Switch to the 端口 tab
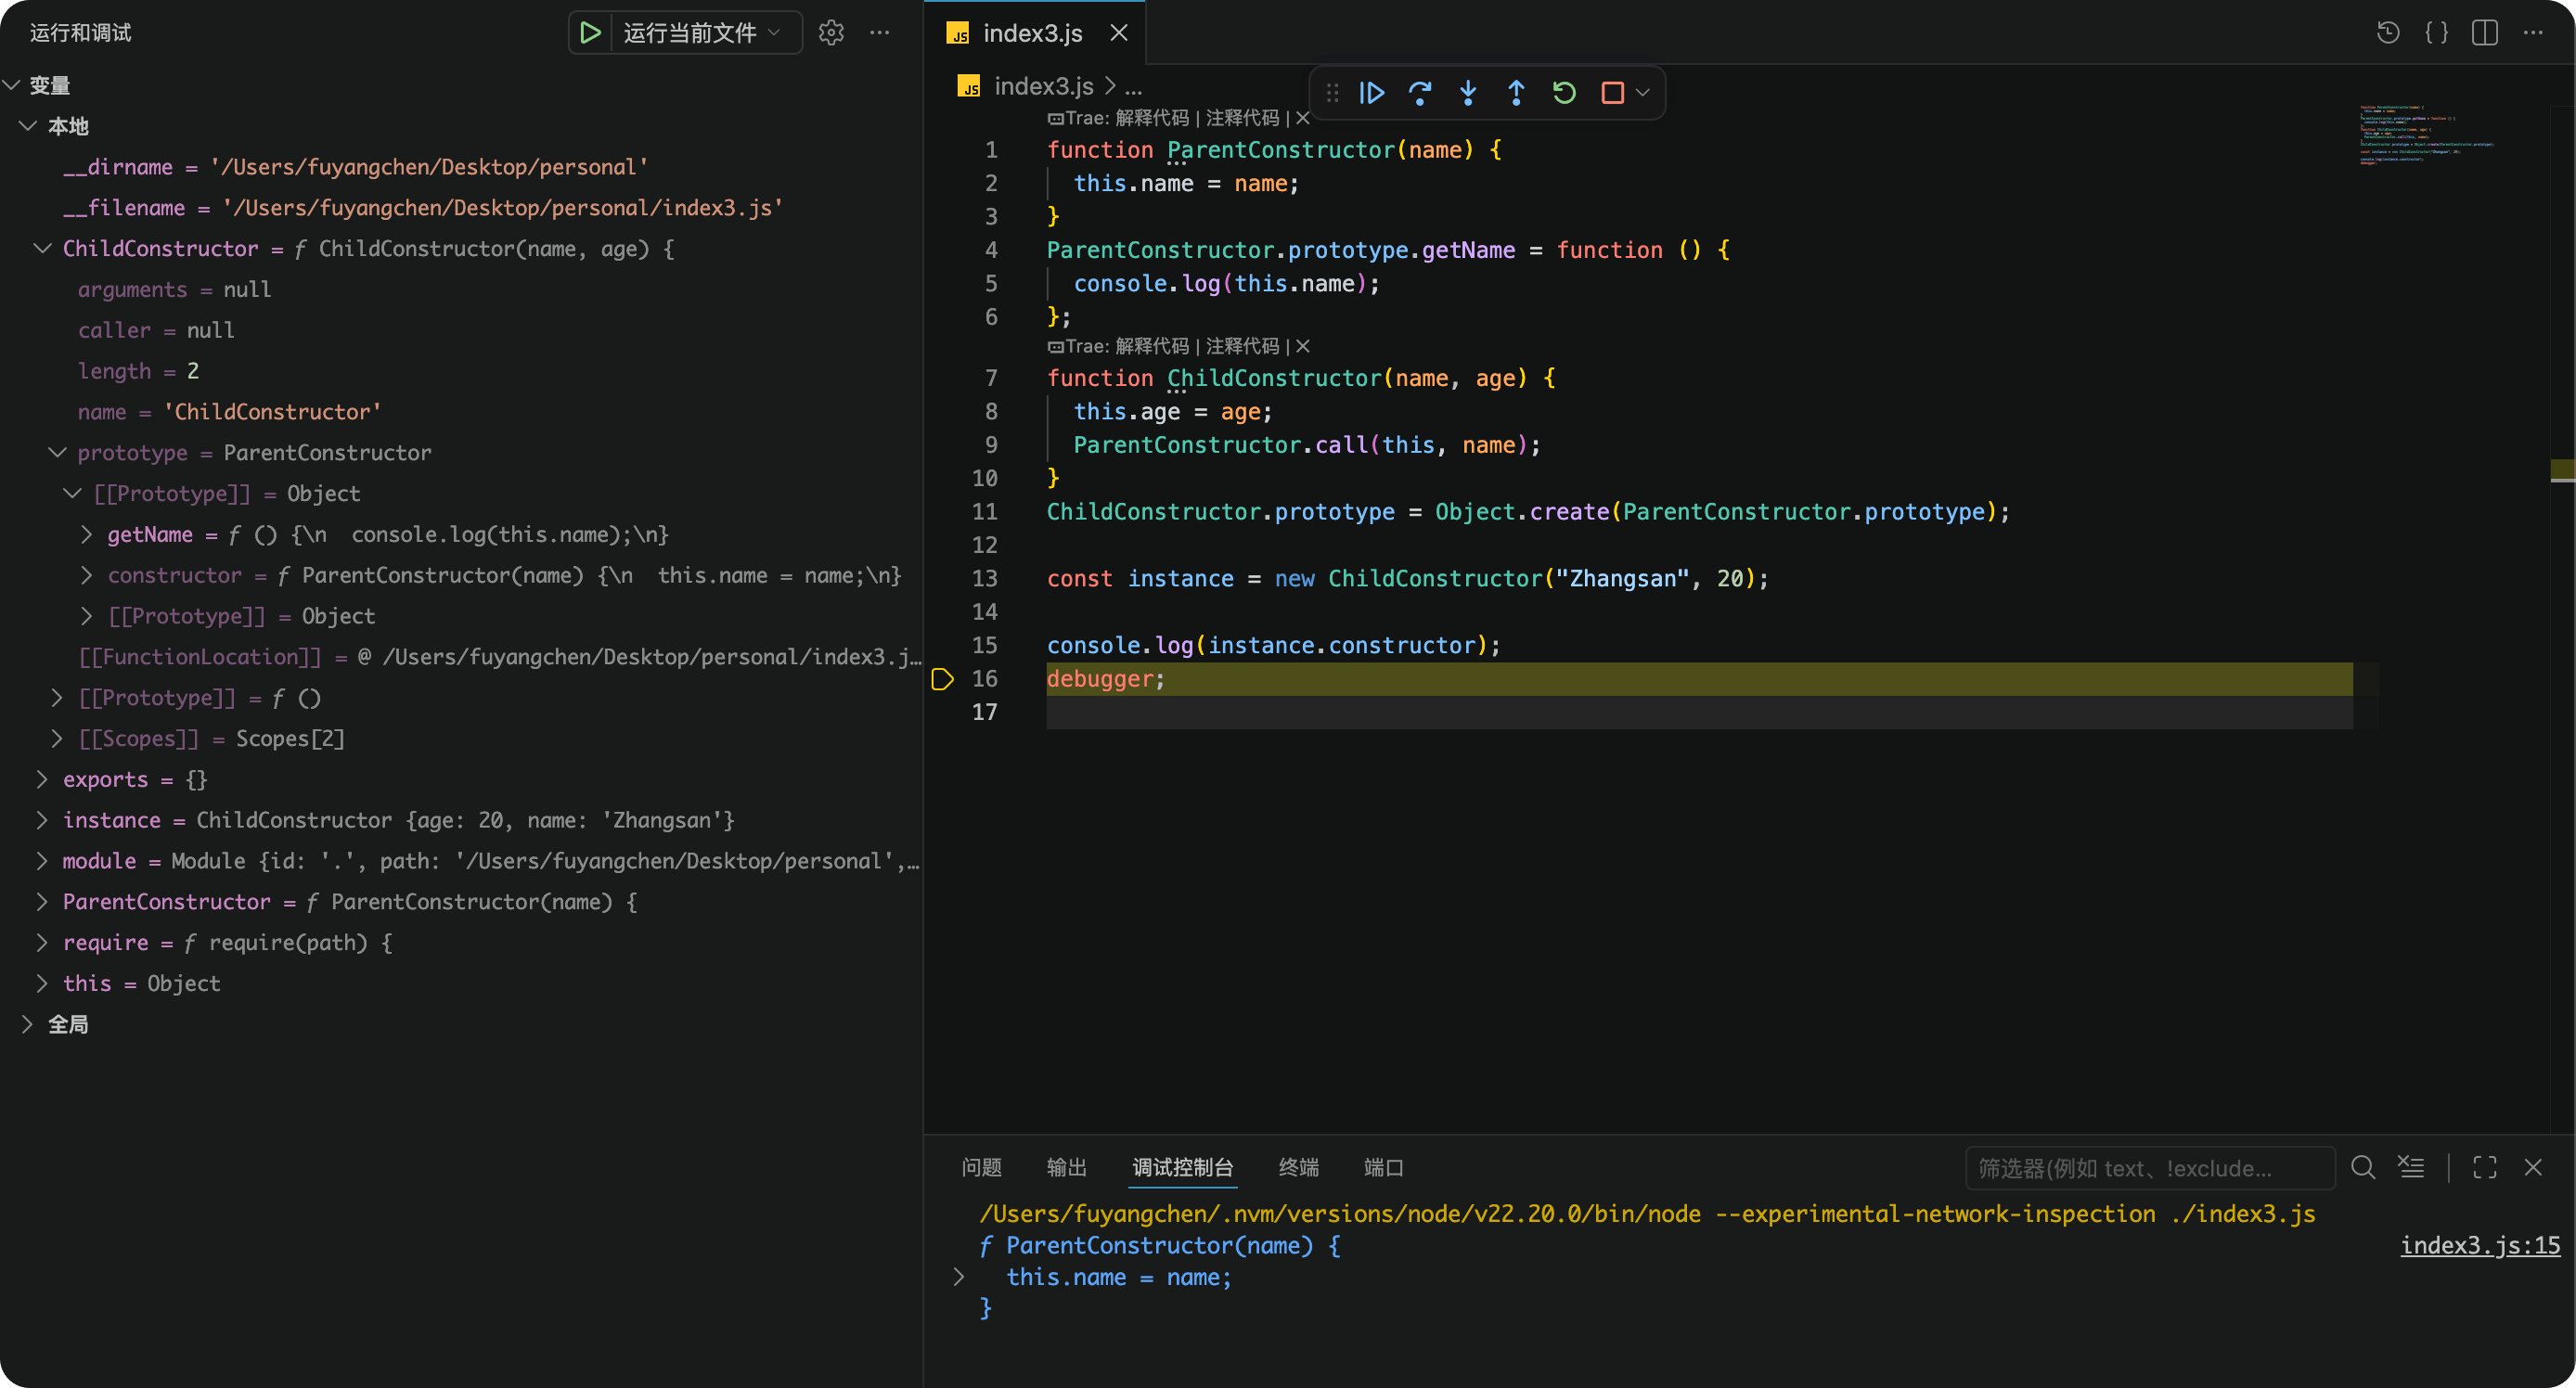2576x1388 pixels. 1384,1167
